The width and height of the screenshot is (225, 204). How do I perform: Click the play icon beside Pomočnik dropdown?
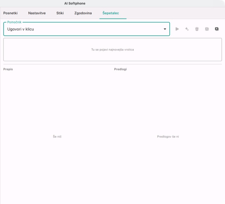(177, 29)
